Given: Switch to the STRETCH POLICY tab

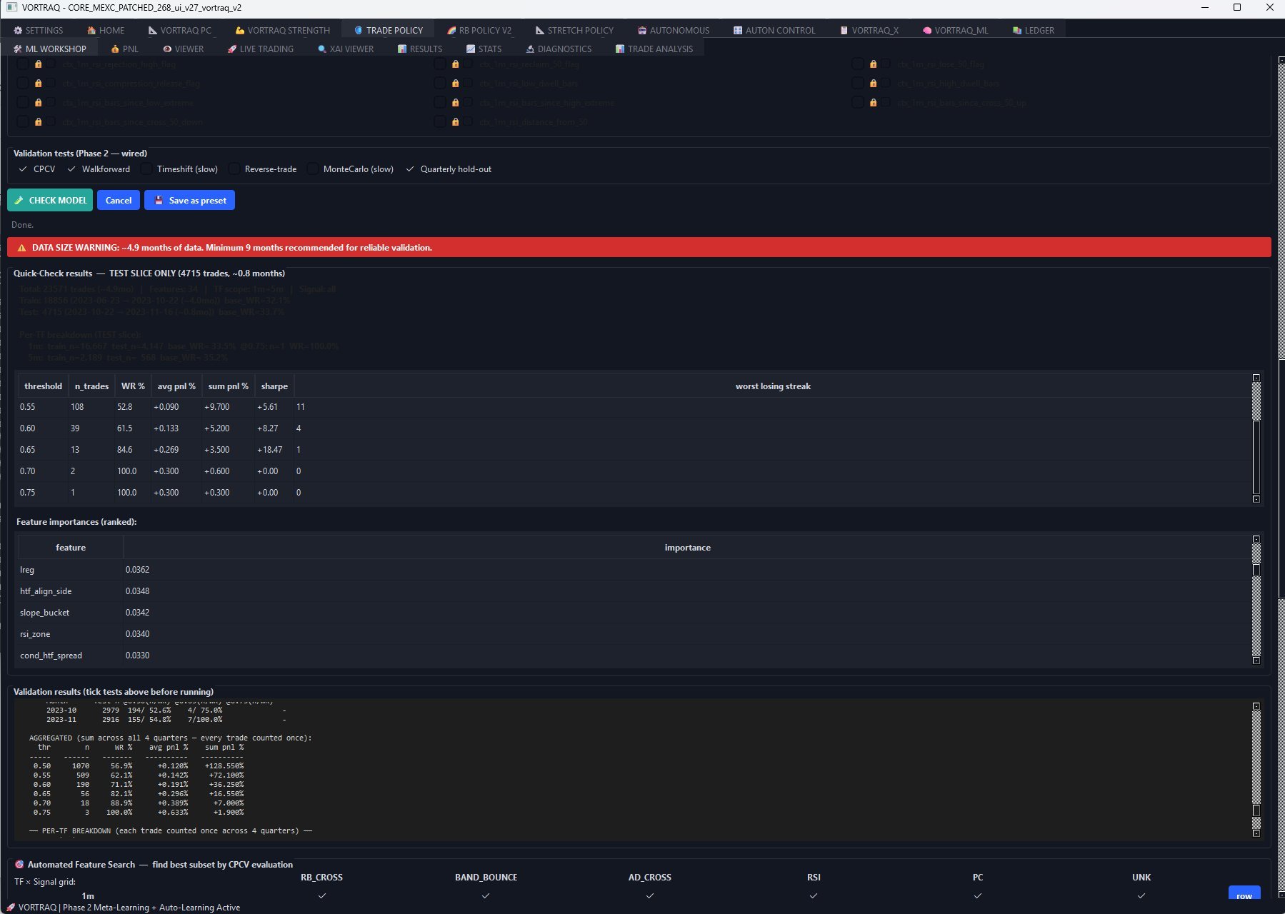Looking at the screenshot, I should tap(574, 30).
